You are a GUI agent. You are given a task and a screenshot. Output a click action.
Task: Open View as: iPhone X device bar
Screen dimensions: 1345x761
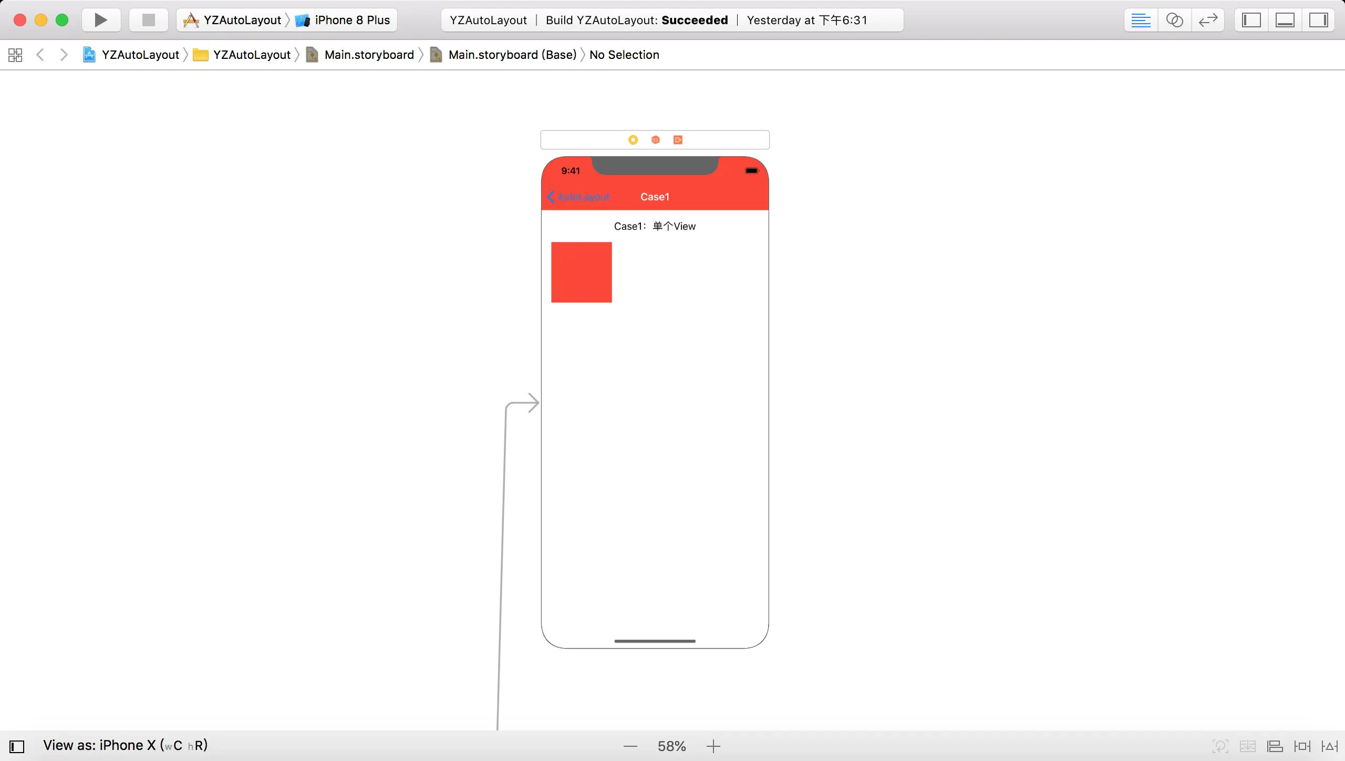pos(125,745)
